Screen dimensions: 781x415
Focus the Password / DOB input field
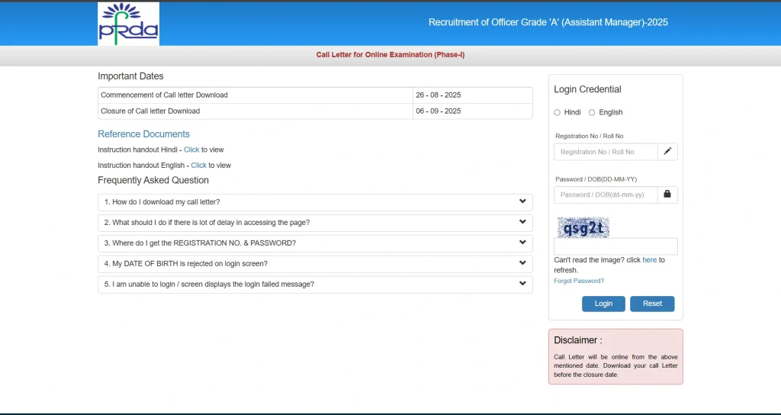point(606,195)
